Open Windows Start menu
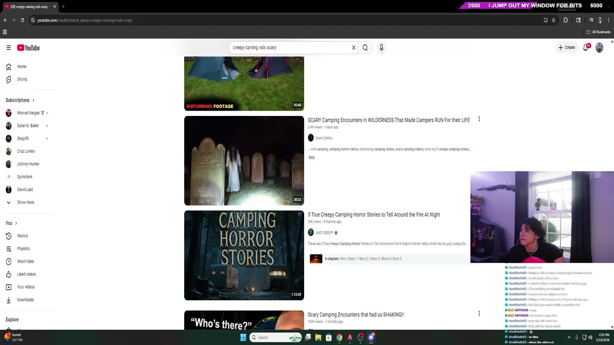Viewport: 614px width, 345px height. click(243, 337)
